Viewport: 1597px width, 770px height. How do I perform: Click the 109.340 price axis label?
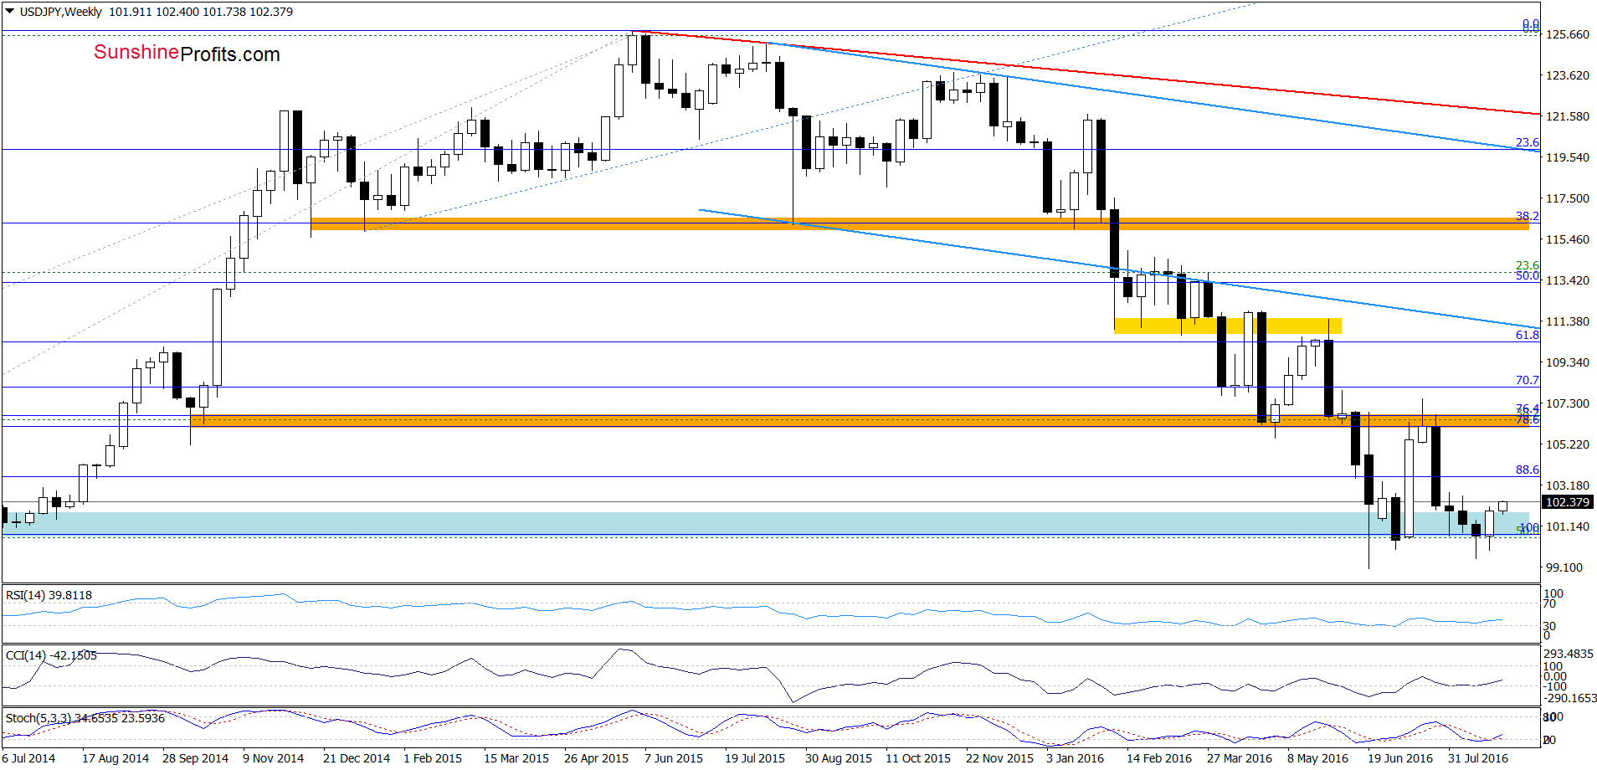[x=1568, y=362]
